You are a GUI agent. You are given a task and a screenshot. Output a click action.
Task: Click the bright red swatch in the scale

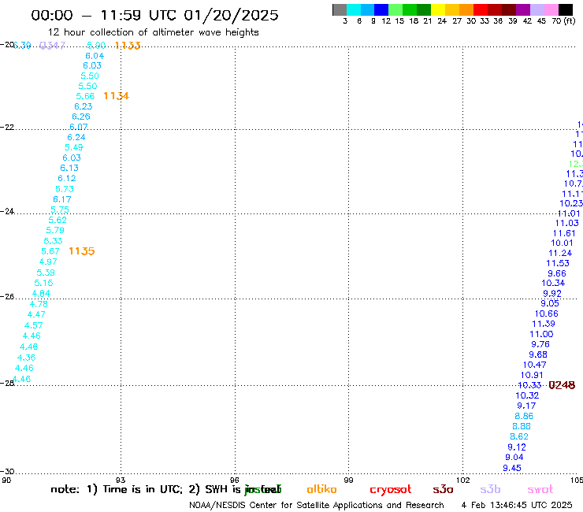(481, 9)
